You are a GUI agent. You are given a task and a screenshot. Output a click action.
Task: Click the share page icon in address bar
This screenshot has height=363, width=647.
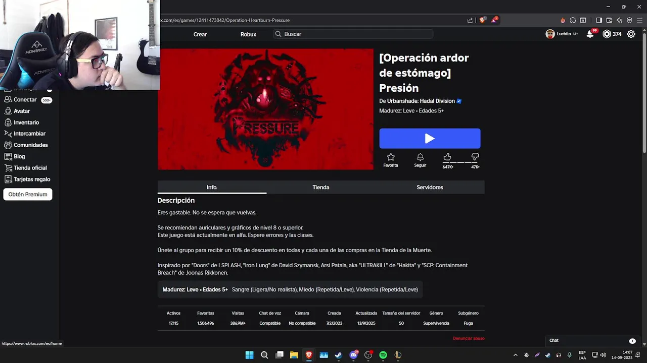point(470,20)
